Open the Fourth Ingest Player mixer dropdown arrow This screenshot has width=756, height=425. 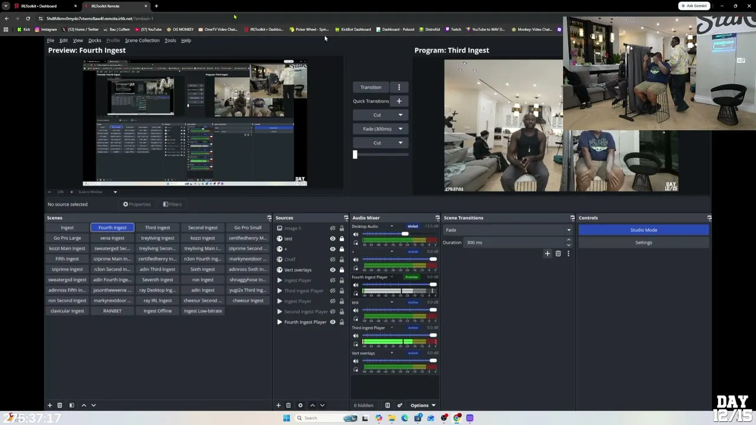[392, 277]
